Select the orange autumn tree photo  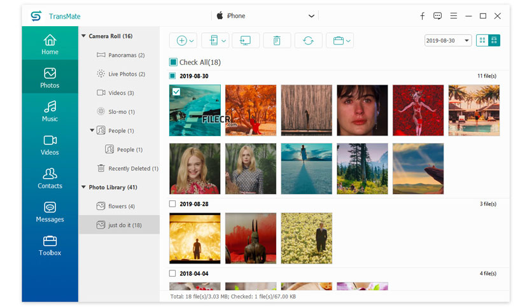click(251, 110)
